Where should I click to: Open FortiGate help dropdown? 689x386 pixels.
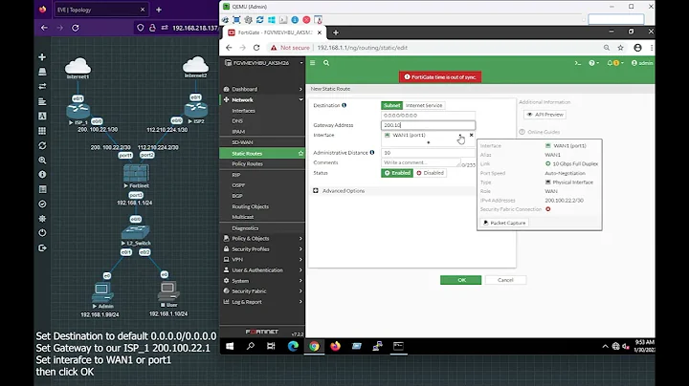[x=594, y=63]
